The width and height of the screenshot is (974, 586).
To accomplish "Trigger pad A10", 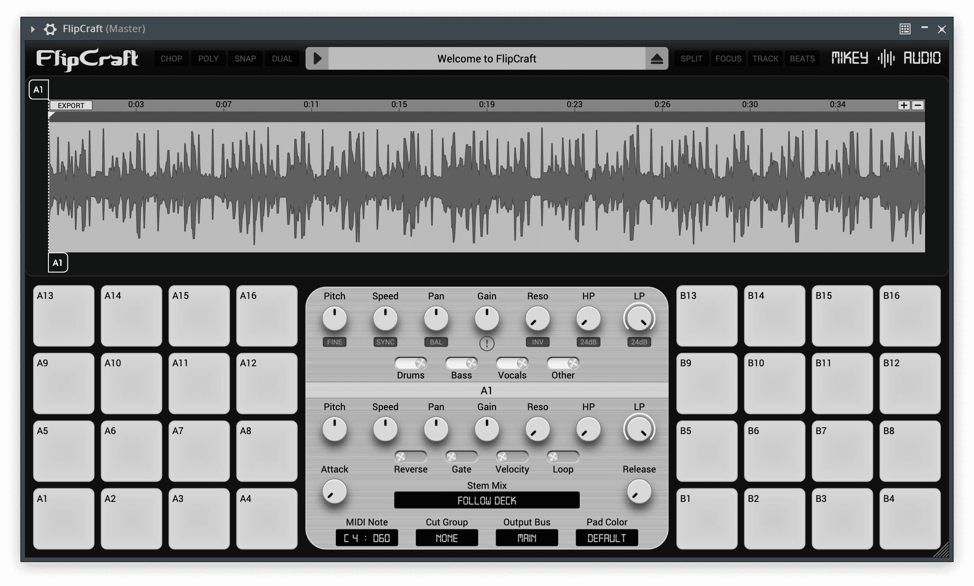I will [131, 383].
